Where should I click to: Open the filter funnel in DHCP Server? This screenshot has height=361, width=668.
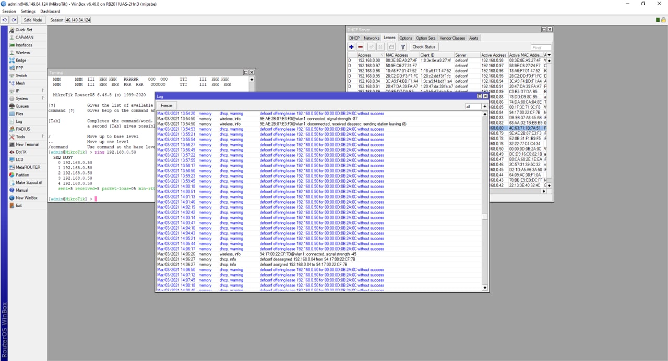coord(403,47)
